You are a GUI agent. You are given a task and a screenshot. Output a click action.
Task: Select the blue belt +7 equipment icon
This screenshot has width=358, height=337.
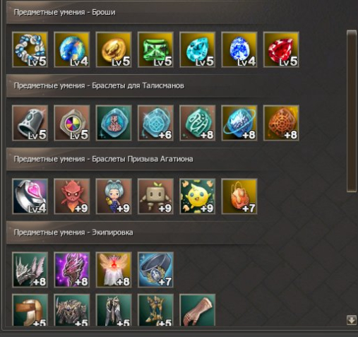155,270
